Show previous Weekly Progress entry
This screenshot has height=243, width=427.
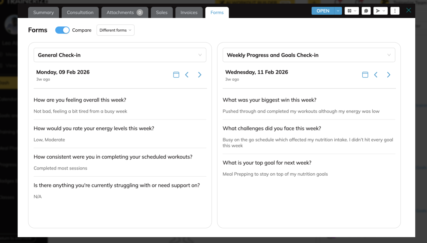(376, 75)
